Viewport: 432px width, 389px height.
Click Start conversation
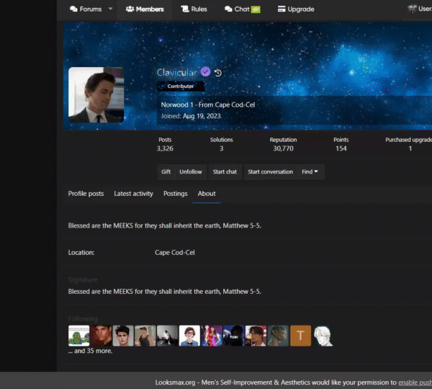coord(270,172)
